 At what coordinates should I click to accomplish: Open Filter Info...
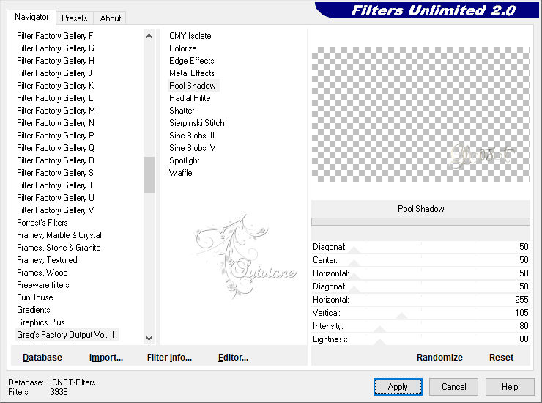tap(169, 358)
